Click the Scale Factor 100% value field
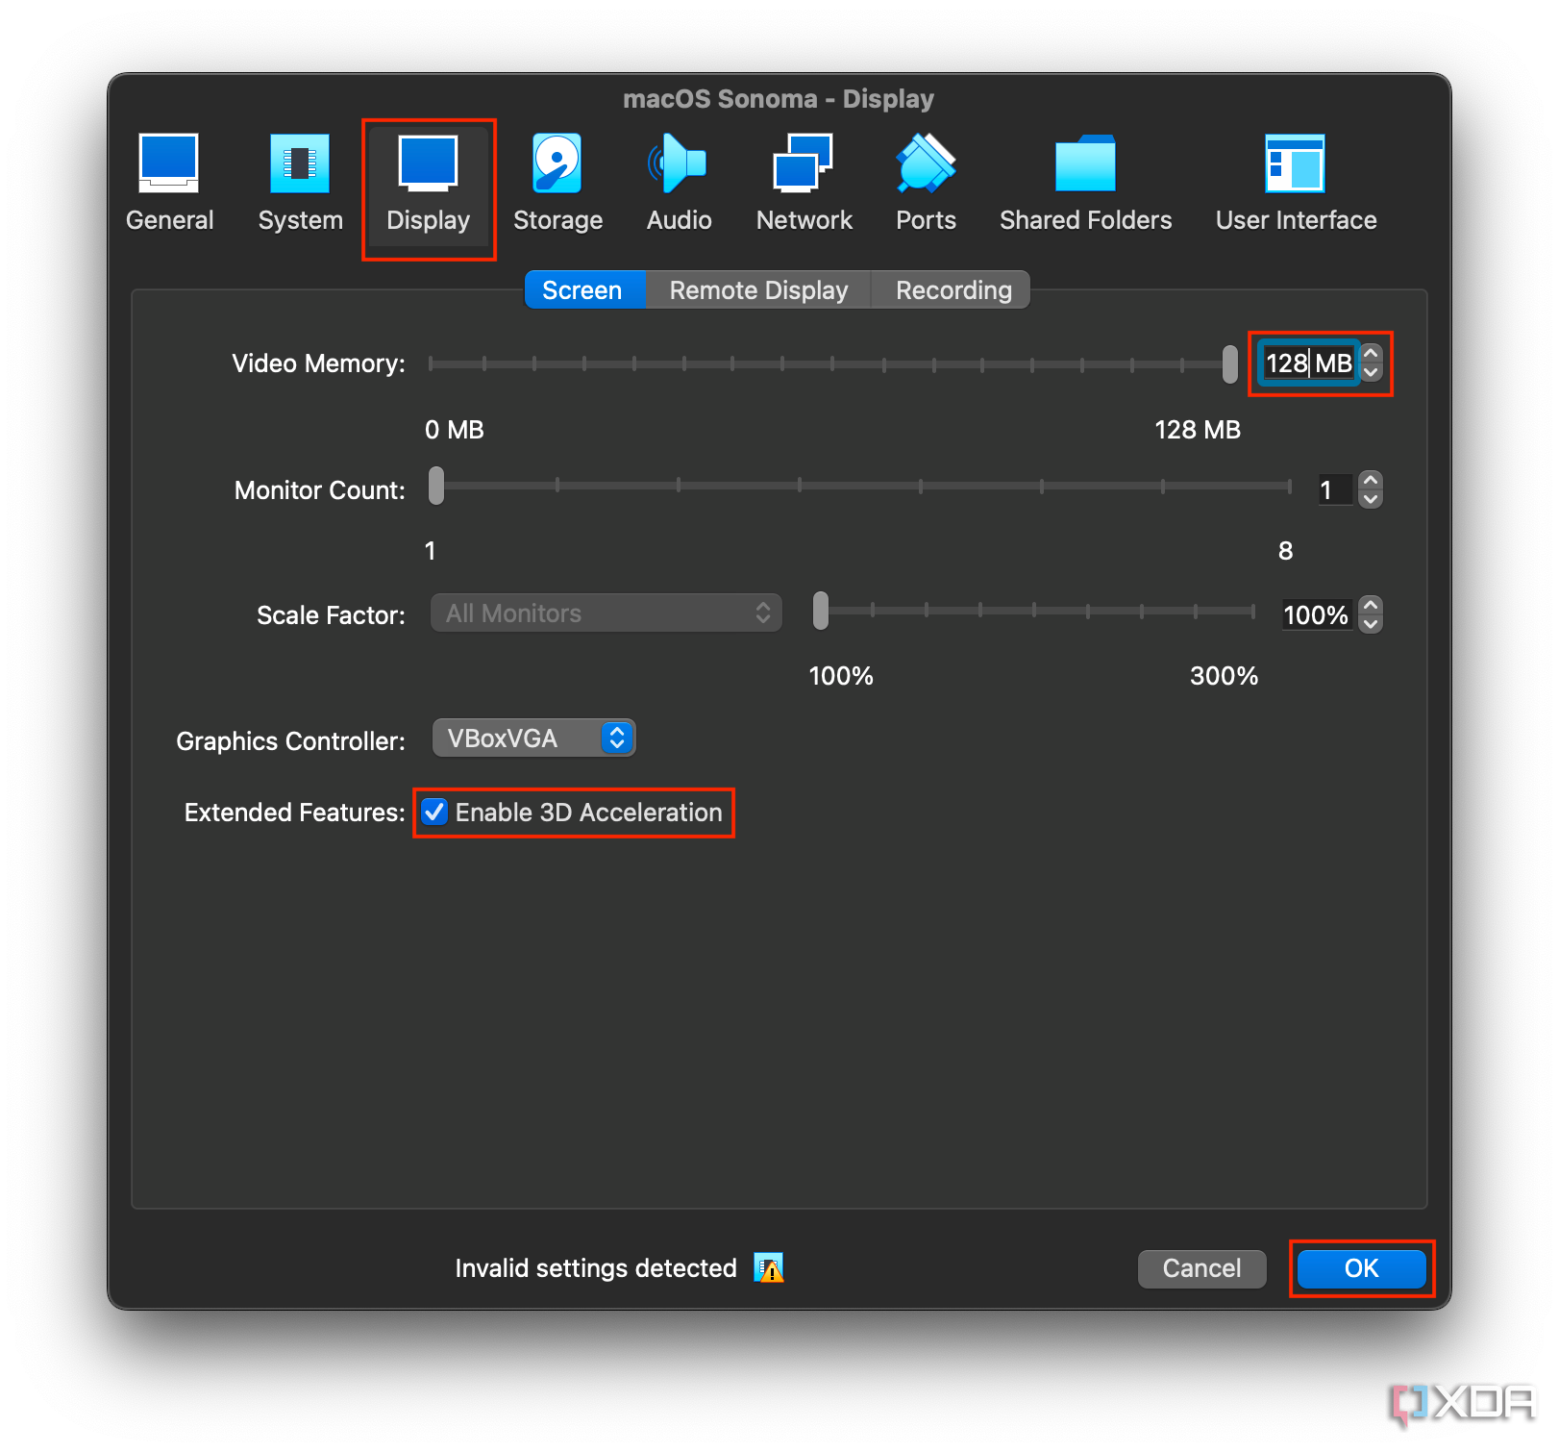Image resolution: width=1559 pixels, height=1452 pixels. coord(1317,615)
